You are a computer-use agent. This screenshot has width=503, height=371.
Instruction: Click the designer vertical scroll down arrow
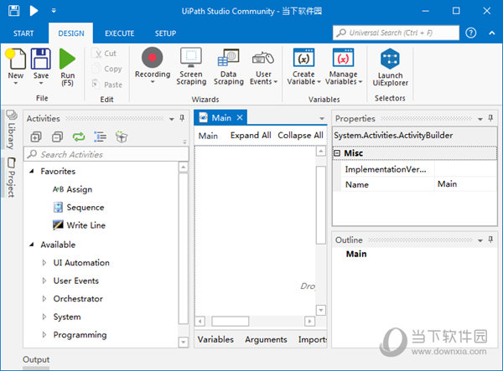pyautogui.click(x=321, y=310)
